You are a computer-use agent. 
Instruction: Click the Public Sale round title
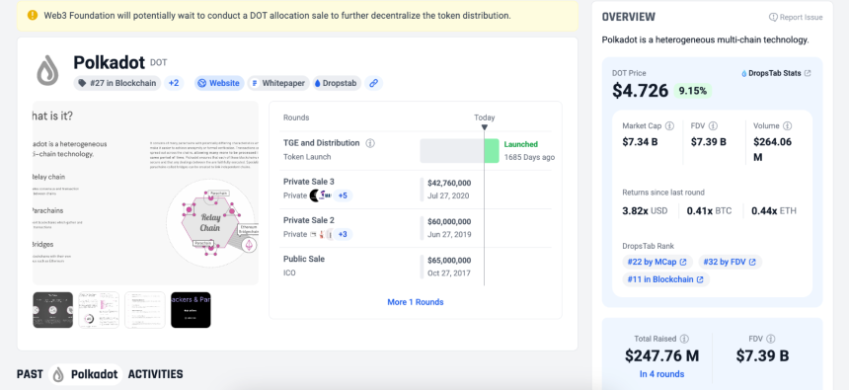[304, 259]
